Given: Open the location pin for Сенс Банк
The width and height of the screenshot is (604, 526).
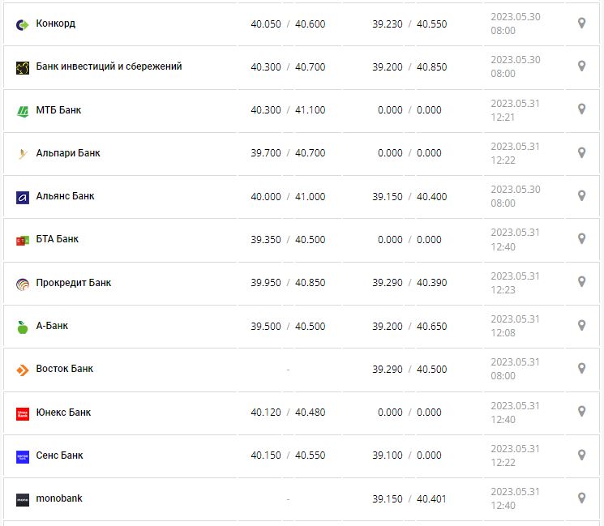Looking at the screenshot, I should (x=581, y=455).
